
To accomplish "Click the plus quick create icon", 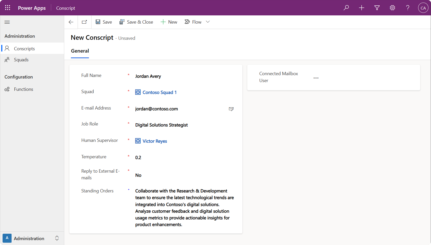I will [362, 8].
